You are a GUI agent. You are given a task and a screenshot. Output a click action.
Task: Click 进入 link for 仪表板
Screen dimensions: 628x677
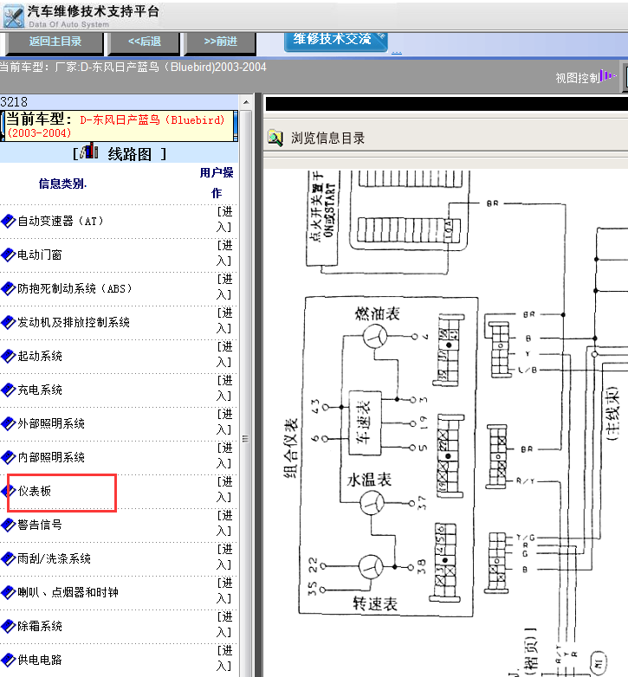224,489
